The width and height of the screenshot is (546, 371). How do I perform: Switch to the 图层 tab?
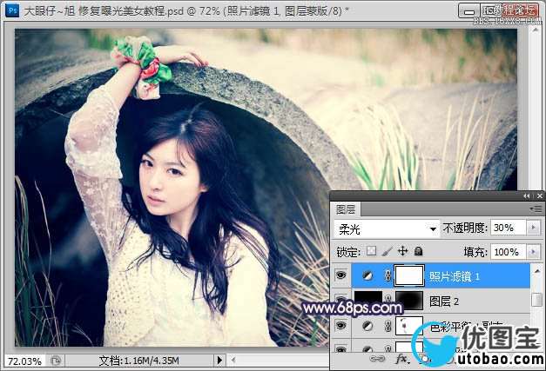click(x=346, y=209)
